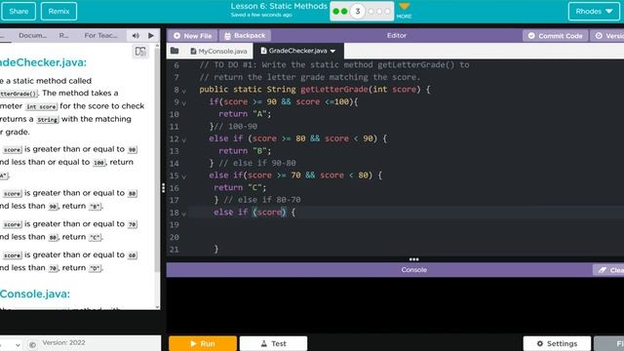Click the Lesson 6: Static Methods title
The width and height of the screenshot is (624, 351).
[x=279, y=6]
